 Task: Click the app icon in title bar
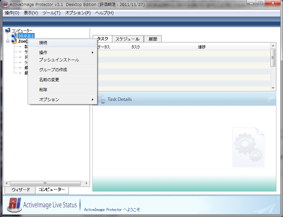6,4
